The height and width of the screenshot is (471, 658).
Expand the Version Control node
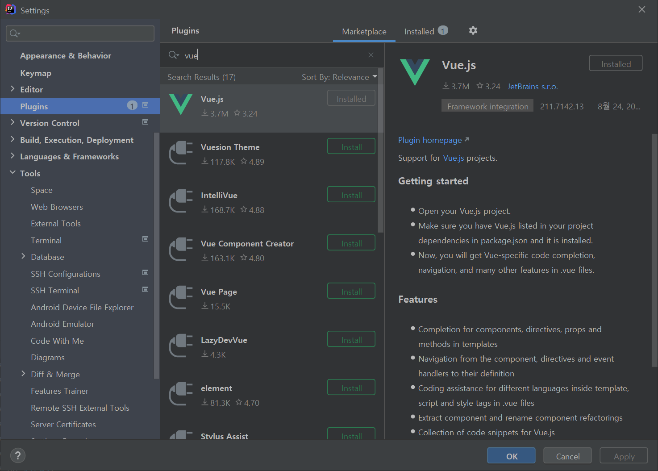[x=12, y=122]
